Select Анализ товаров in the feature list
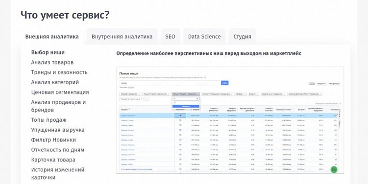The height and width of the screenshot is (184, 368). coord(52,62)
